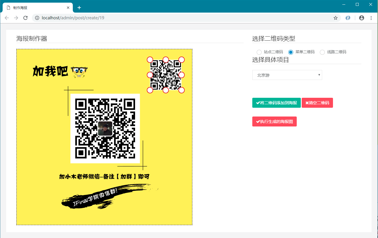Open Chrome three-dot menu

click(x=371, y=18)
